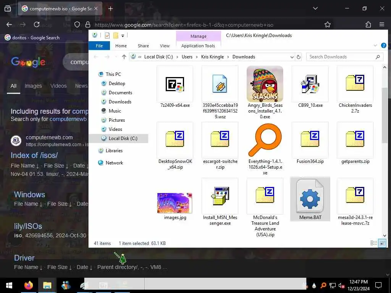
Task: Select Local Disk (C:) in navigation pane
Action: click(118, 138)
